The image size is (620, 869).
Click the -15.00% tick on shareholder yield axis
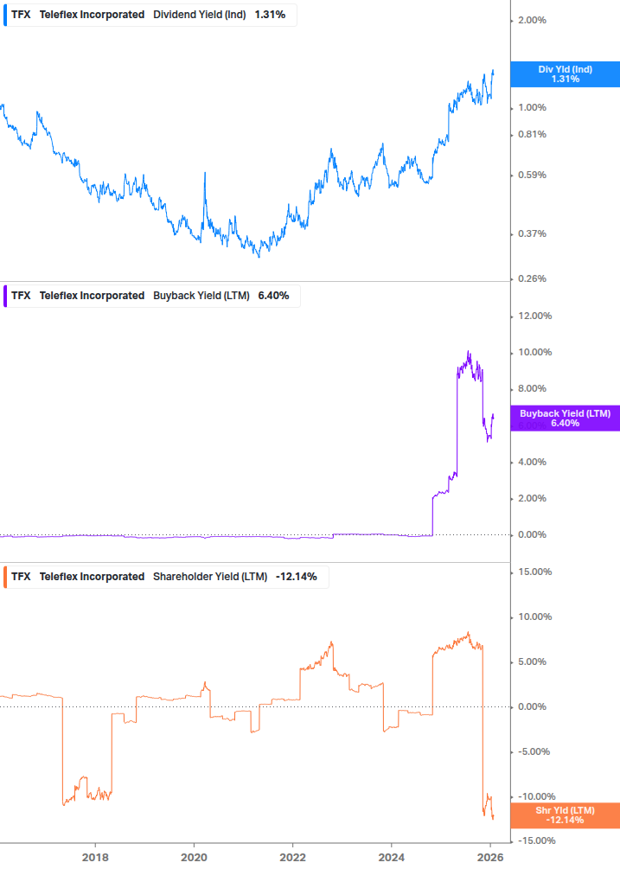pyautogui.click(x=536, y=840)
